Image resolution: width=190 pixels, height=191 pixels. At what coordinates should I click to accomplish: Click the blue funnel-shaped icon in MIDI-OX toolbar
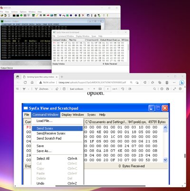pyautogui.click(x=60, y=15)
